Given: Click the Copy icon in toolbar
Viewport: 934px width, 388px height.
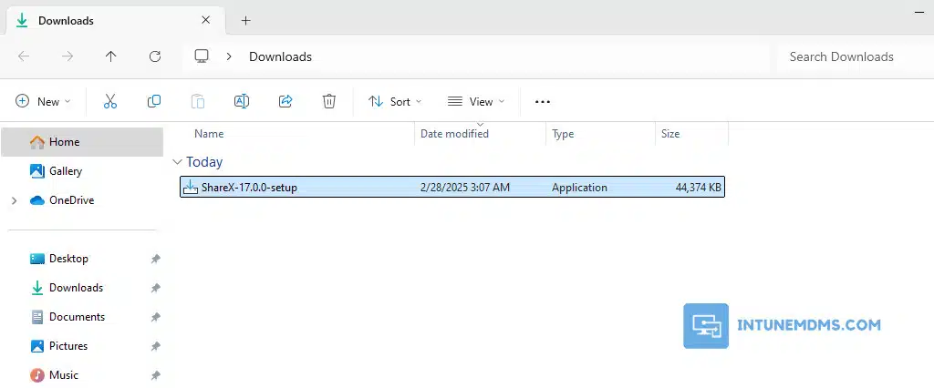Looking at the screenshot, I should pos(154,101).
